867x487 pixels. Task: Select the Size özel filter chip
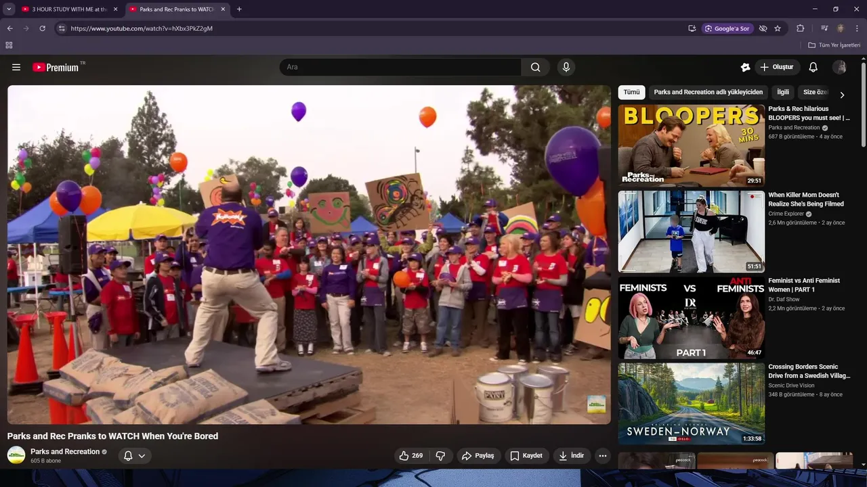point(815,92)
